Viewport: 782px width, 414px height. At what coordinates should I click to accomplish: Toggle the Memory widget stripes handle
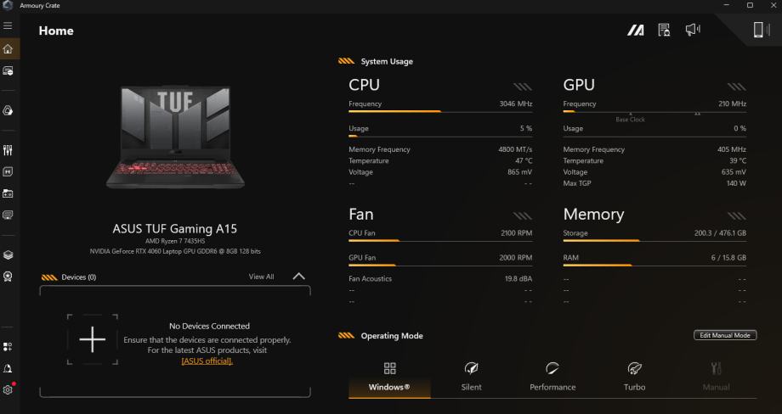click(737, 216)
